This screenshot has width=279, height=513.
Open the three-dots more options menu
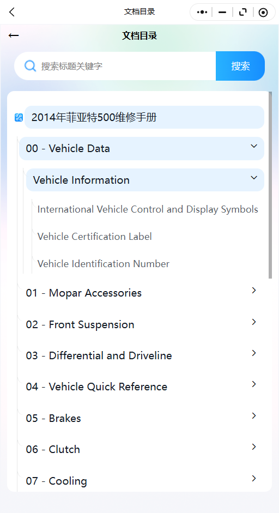(202, 13)
